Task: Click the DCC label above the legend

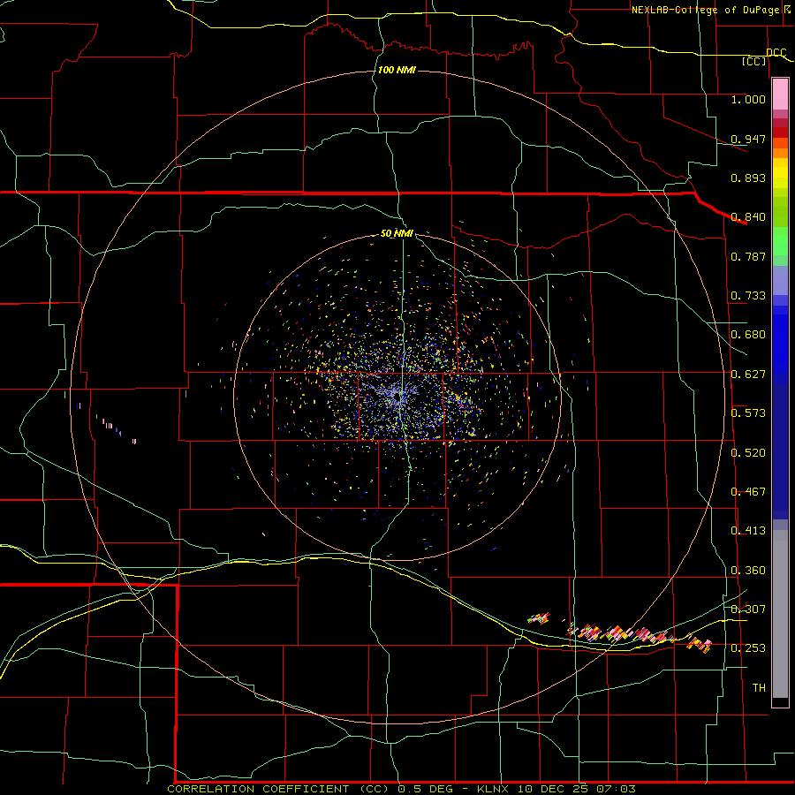Action: click(776, 52)
